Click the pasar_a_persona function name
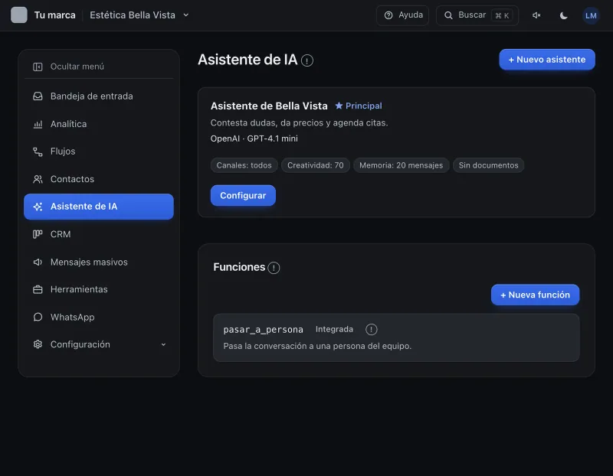 [263, 330]
